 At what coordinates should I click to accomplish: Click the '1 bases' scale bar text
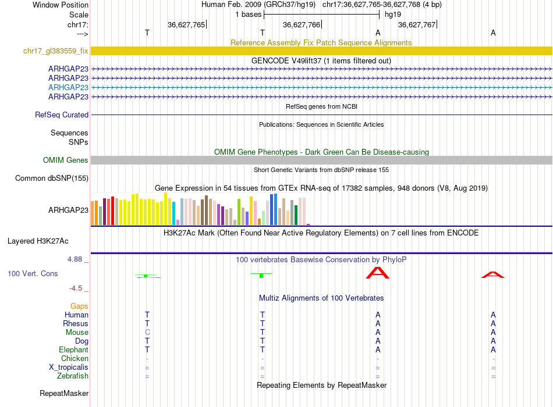tap(249, 15)
